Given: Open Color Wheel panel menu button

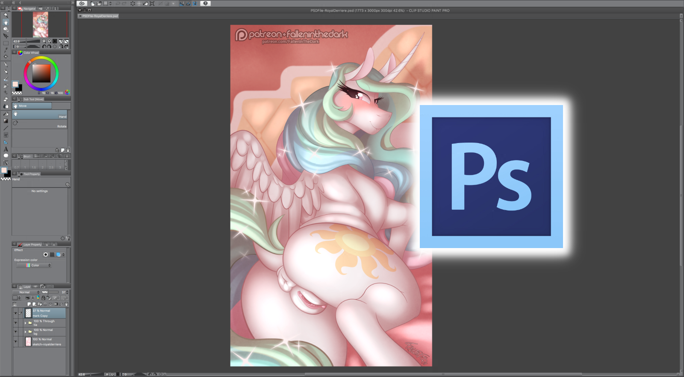Looking at the screenshot, I should (x=14, y=53).
